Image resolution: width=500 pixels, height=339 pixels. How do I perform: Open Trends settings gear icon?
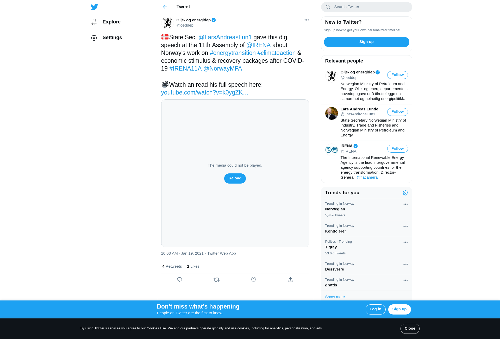pyautogui.click(x=405, y=193)
